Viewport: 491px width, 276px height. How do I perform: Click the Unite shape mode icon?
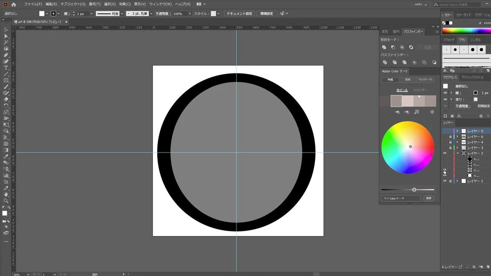pyautogui.click(x=384, y=47)
